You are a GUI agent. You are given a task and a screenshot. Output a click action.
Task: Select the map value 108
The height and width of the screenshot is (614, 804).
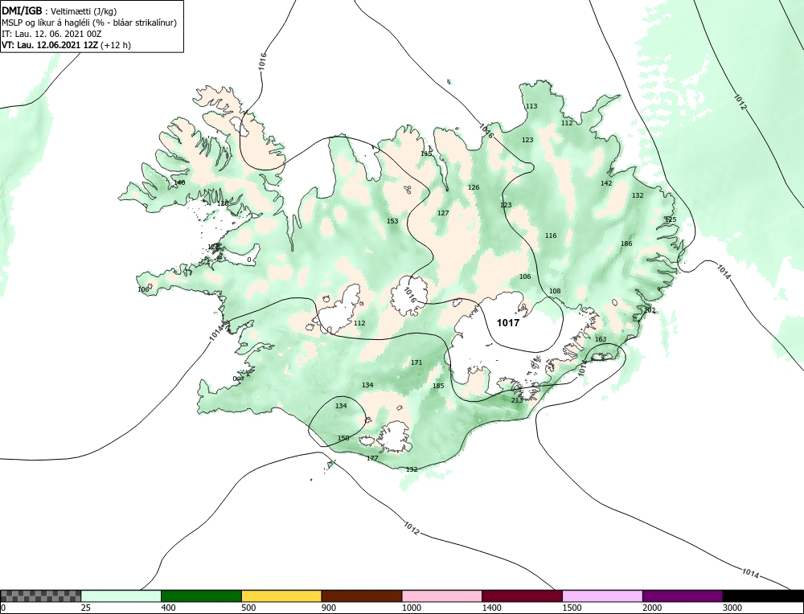pyautogui.click(x=555, y=291)
